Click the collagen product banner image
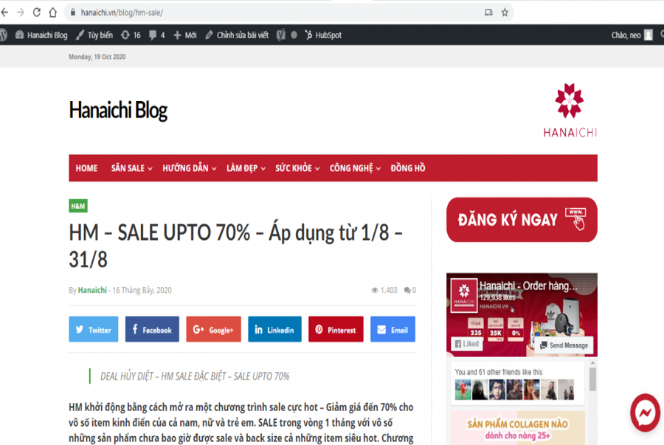This screenshot has height=445, width=664. tap(517, 427)
